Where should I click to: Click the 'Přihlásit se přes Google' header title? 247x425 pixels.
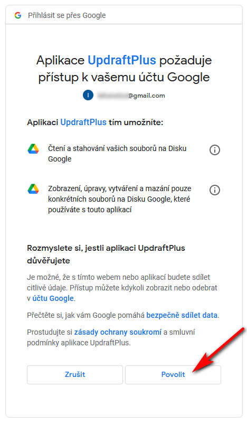tap(67, 15)
